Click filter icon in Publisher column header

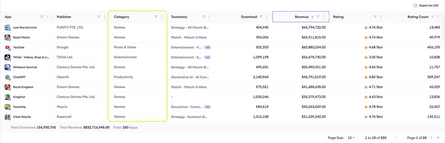point(99,17)
